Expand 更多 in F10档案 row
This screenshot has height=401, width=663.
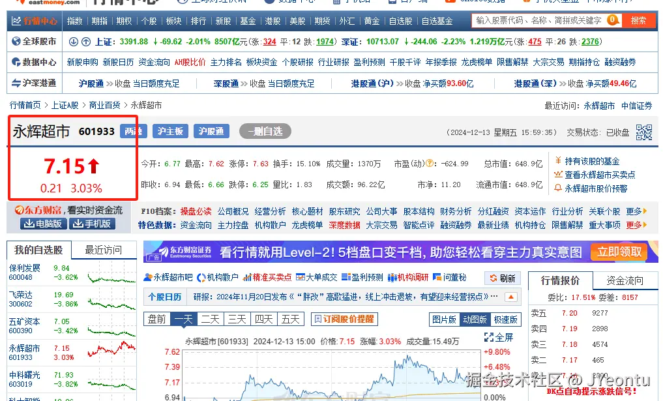pyautogui.click(x=636, y=211)
